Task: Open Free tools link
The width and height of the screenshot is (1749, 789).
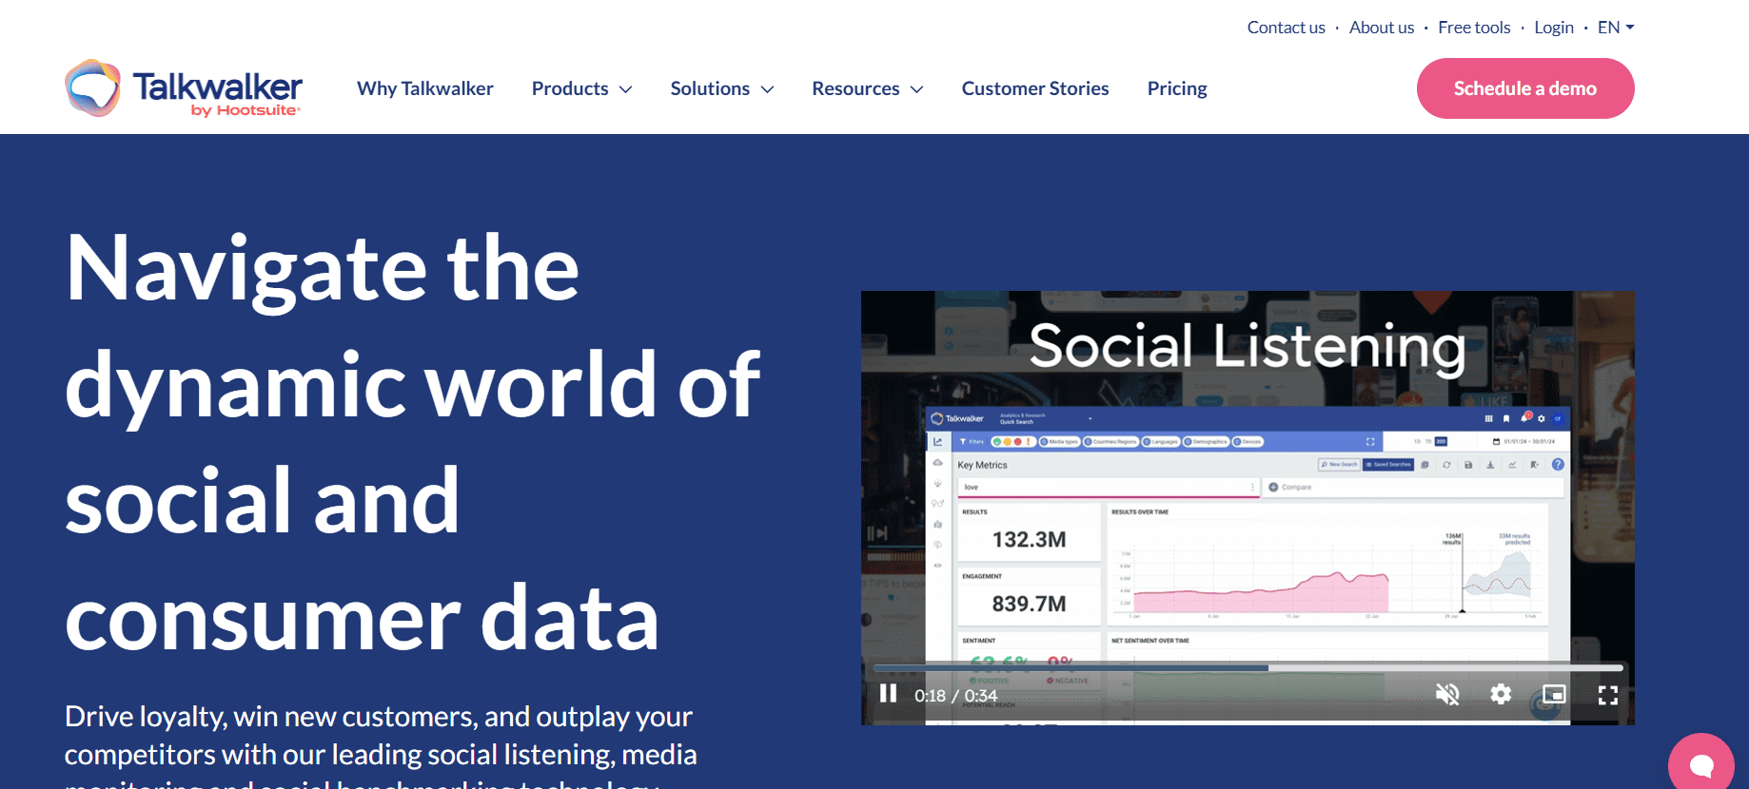Action: (x=1474, y=28)
